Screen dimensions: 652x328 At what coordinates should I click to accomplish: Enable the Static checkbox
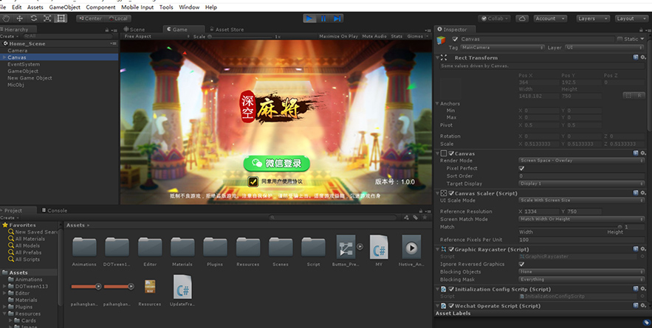tap(620, 39)
